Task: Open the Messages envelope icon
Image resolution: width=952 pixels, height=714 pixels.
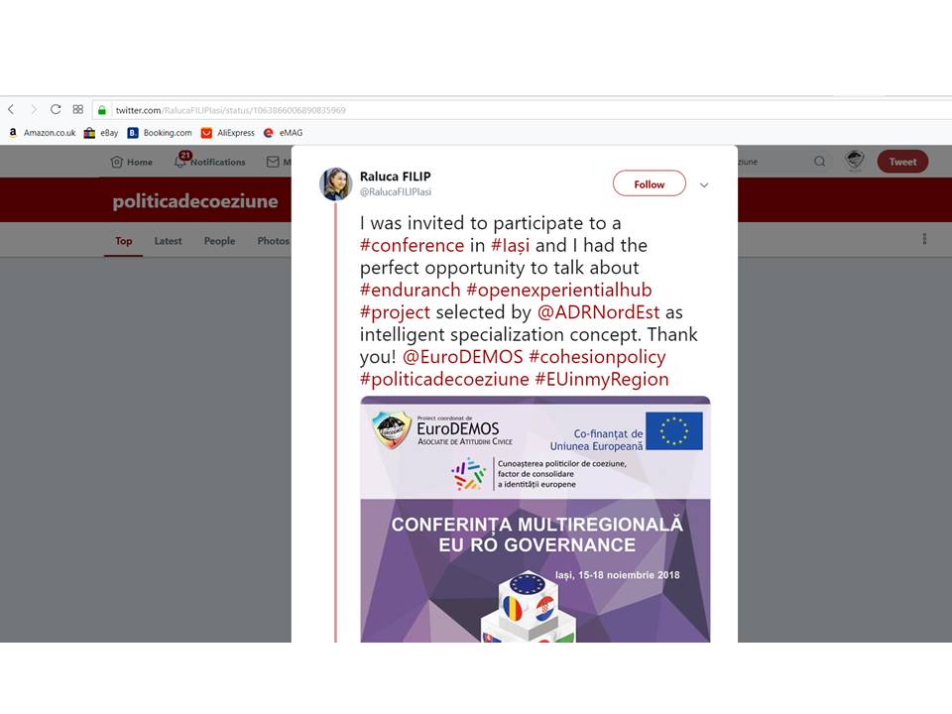Action: point(273,162)
